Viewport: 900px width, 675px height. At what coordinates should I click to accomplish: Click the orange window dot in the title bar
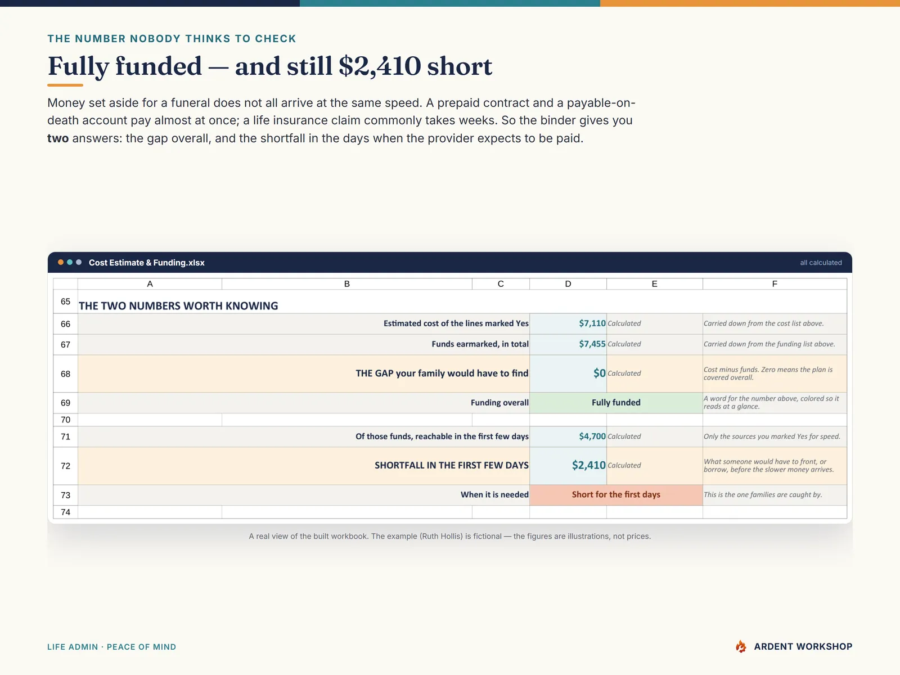[61, 262]
